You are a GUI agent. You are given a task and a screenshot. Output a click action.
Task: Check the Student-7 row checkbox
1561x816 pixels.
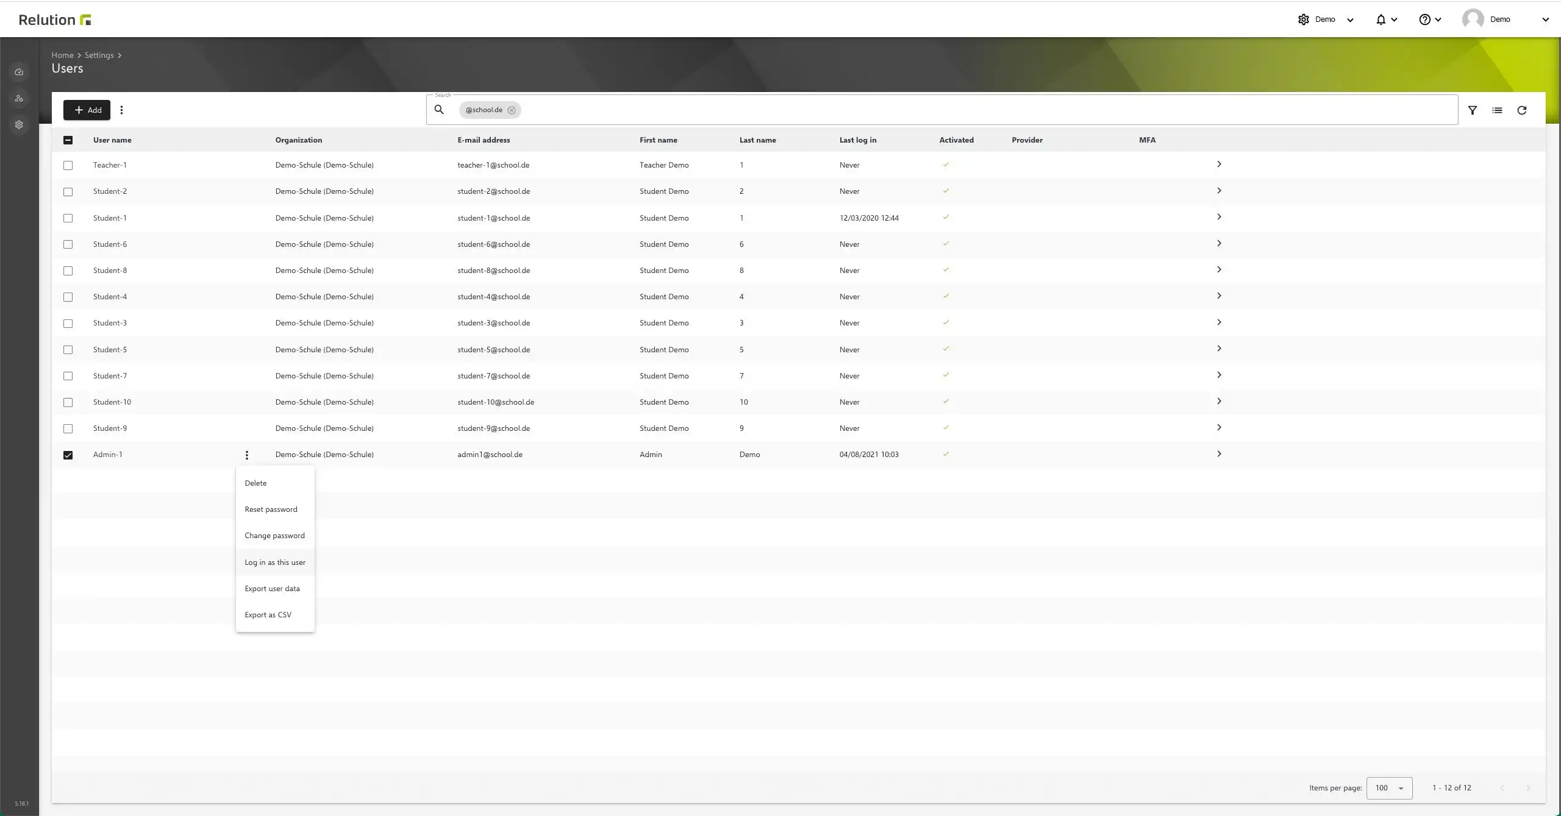point(68,376)
